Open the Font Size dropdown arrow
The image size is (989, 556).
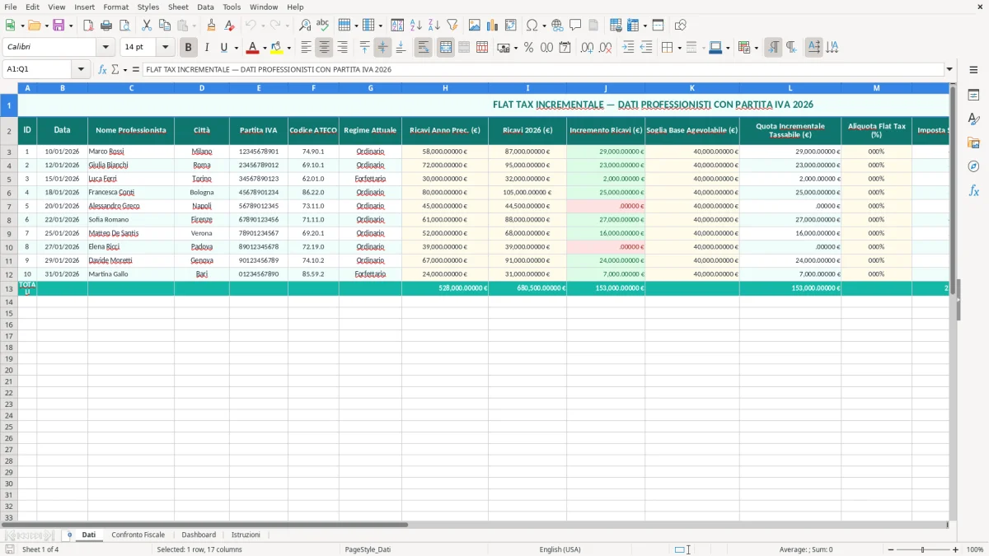click(x=165, y=48)
